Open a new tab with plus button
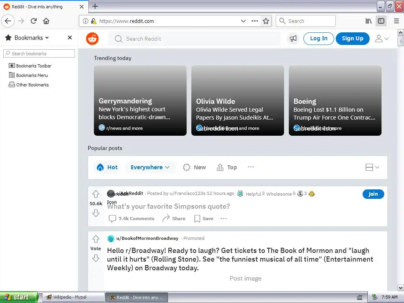This screenshot has width=404, height=303. click(95, 6)
